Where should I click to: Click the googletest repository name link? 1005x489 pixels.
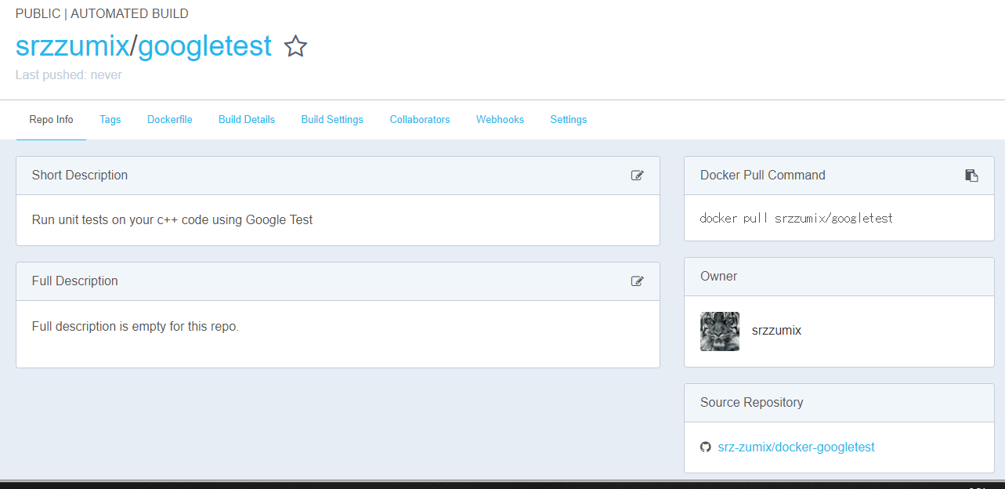204,46
